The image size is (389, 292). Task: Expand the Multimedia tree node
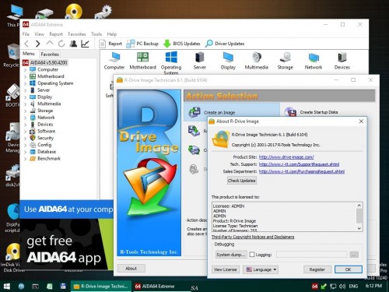point(25,104)
